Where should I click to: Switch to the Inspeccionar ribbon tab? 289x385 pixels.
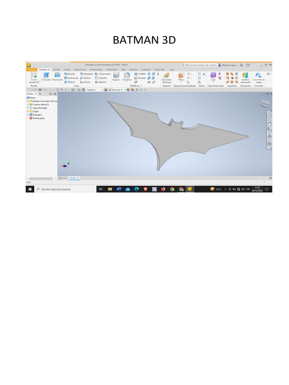80,70
